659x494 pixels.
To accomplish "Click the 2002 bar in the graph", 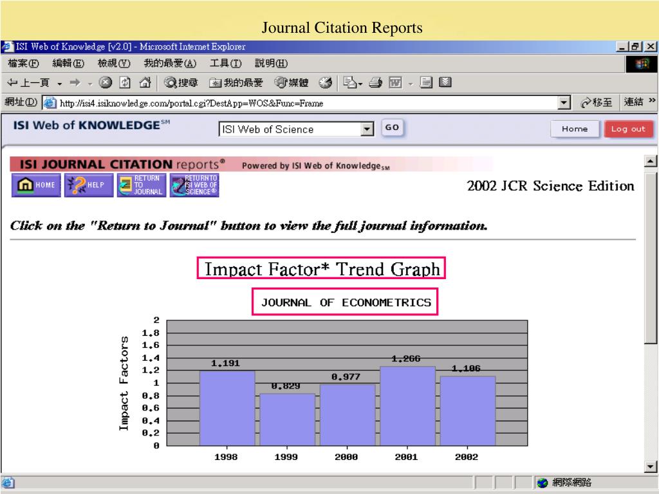I will pos(468,411).
